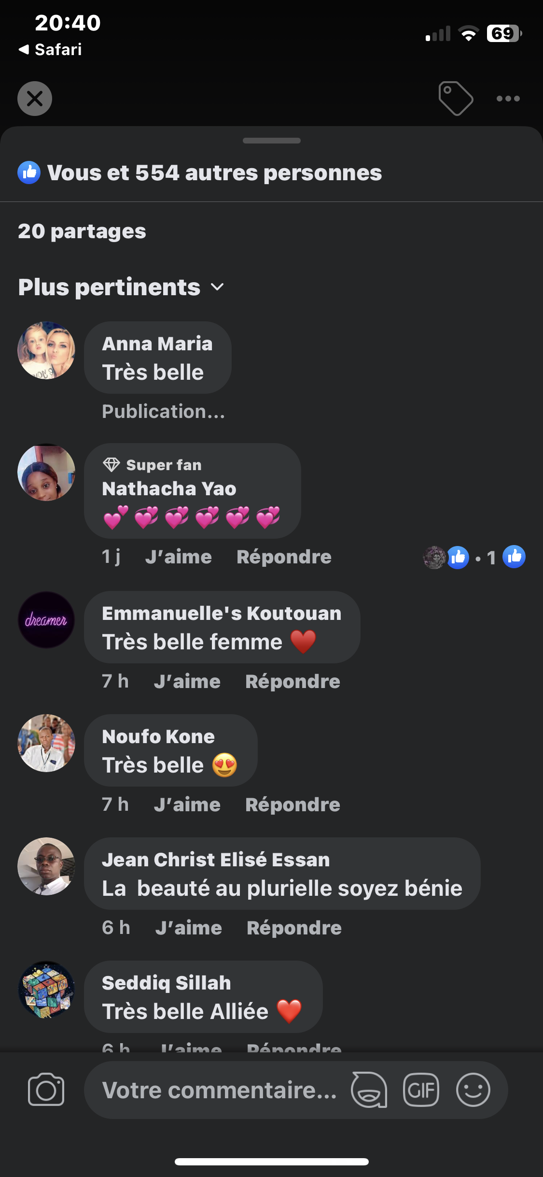Reply to Emmanuelle's Koutouan comment

pyautogui.click(x=293, y=682)
